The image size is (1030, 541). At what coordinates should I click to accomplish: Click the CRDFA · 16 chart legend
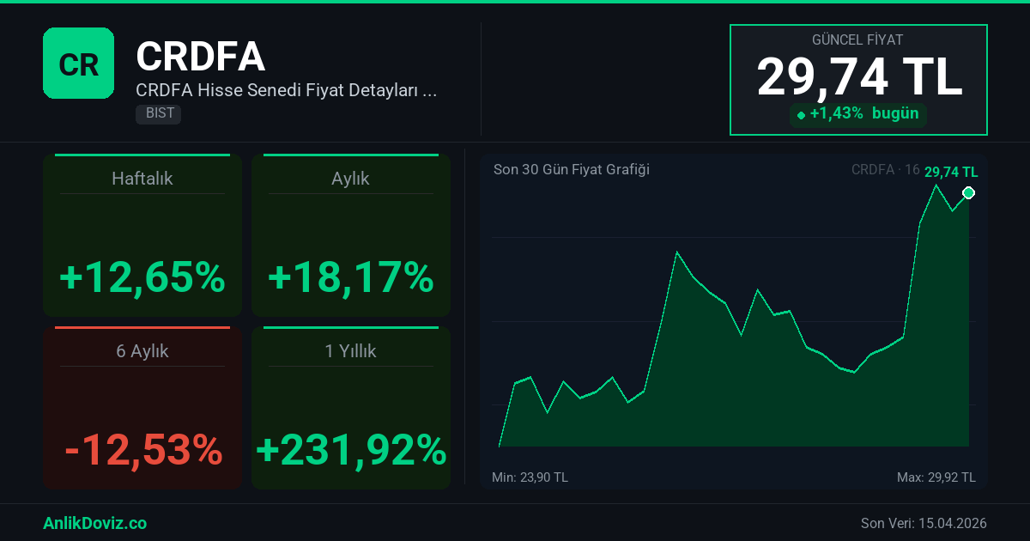tap(885, 170)
